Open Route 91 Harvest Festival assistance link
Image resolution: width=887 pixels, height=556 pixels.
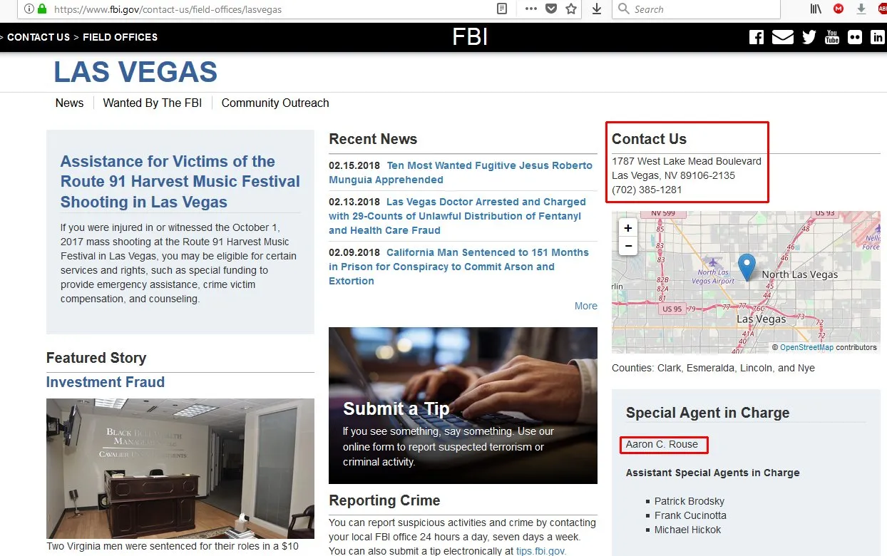(x=180, y=182)
